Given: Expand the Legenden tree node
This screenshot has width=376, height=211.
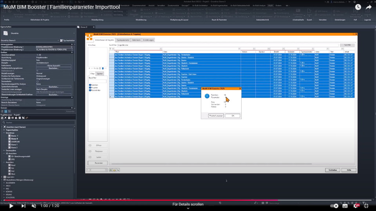Looking at the screenshot, I should point(1,177).
